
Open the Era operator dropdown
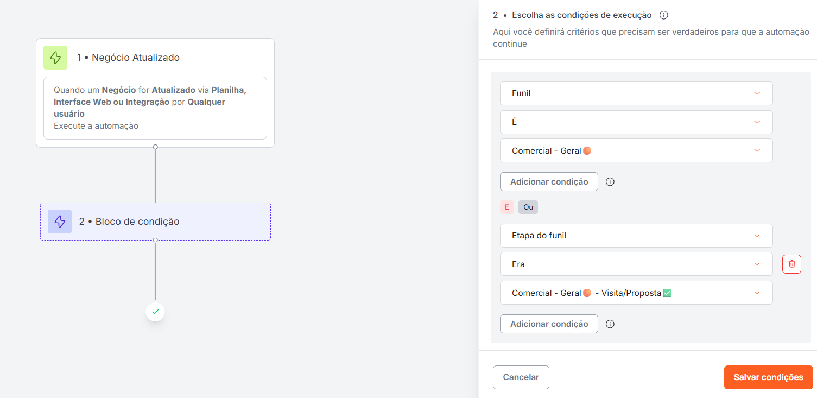click(636, 264)
